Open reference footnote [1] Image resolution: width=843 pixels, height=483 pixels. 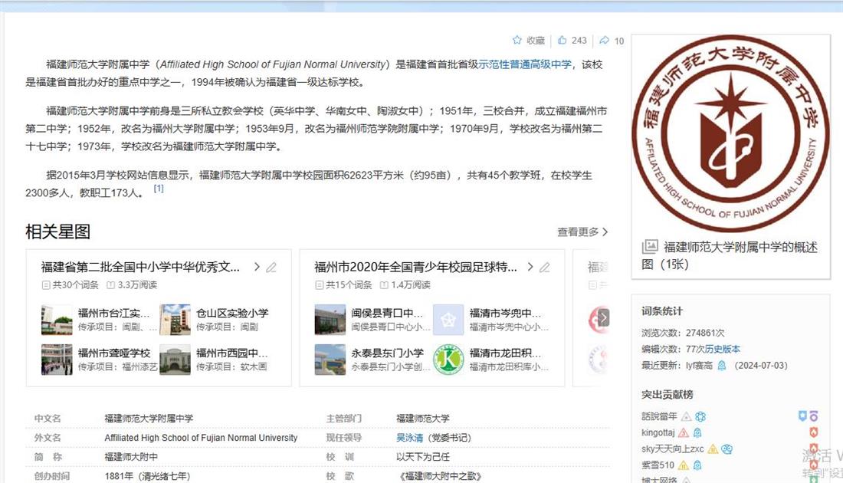(159, 189)
